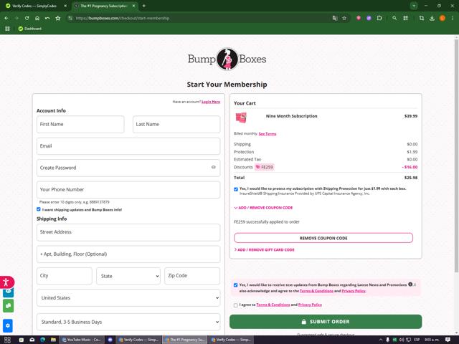Open the browser home page
This screenshot has height=344, width=459.
pyautogui.click(x=37, y=18)
